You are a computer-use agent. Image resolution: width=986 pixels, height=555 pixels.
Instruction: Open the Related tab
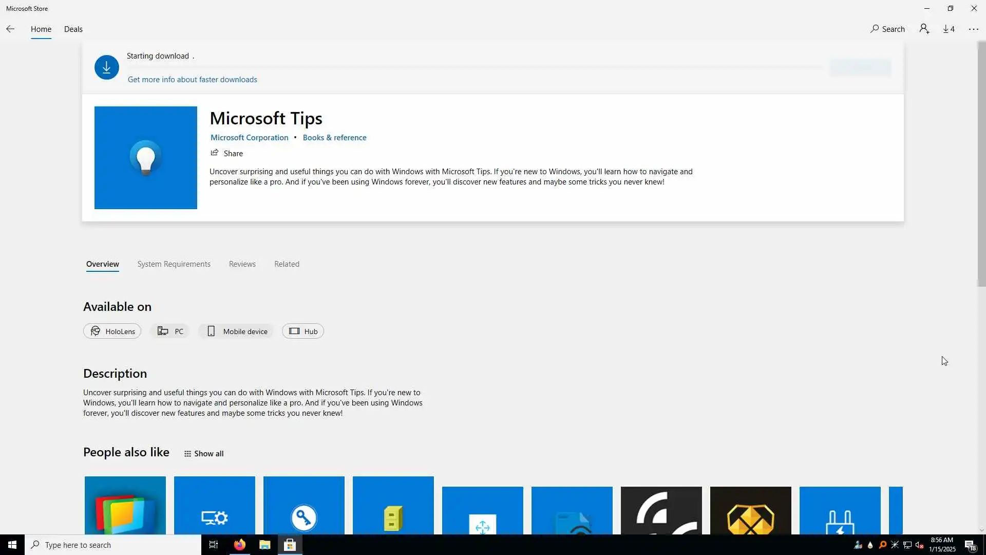[287, 264]
